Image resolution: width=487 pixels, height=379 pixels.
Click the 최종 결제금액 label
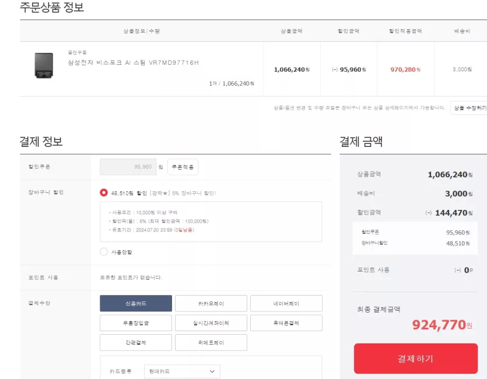tap(379, 309)
